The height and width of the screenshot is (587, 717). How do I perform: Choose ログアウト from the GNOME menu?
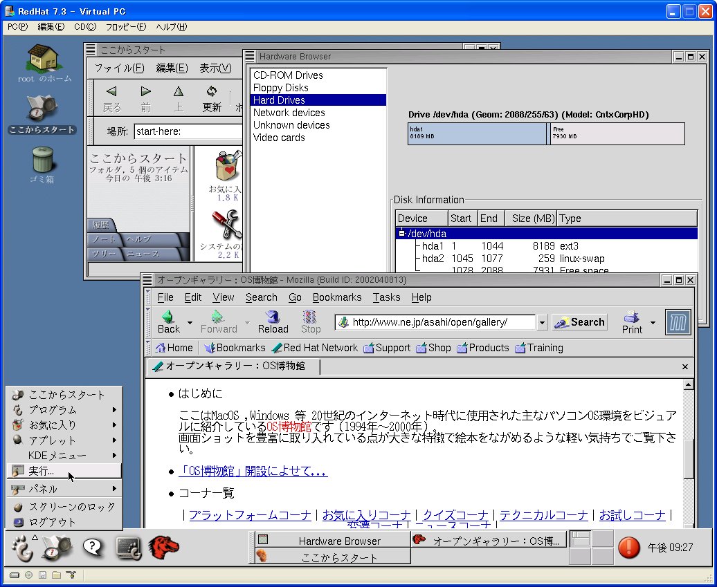pos(64,522)
